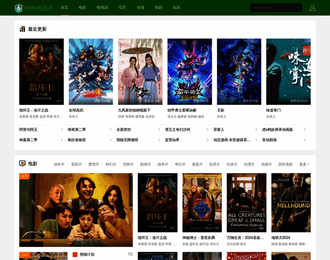The width and height of the screenshot is (330, 260).
Task: Filter movies by 科幻片
Action: [x=111, y=164]
